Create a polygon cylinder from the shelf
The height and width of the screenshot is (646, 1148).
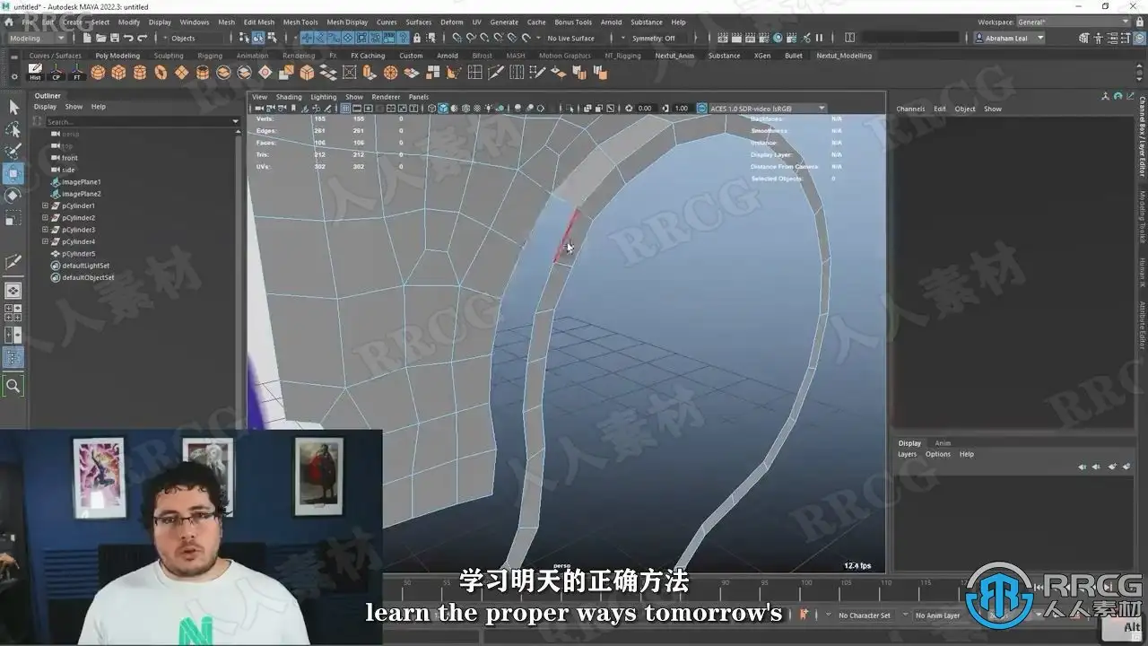click(x=139, y=73)
